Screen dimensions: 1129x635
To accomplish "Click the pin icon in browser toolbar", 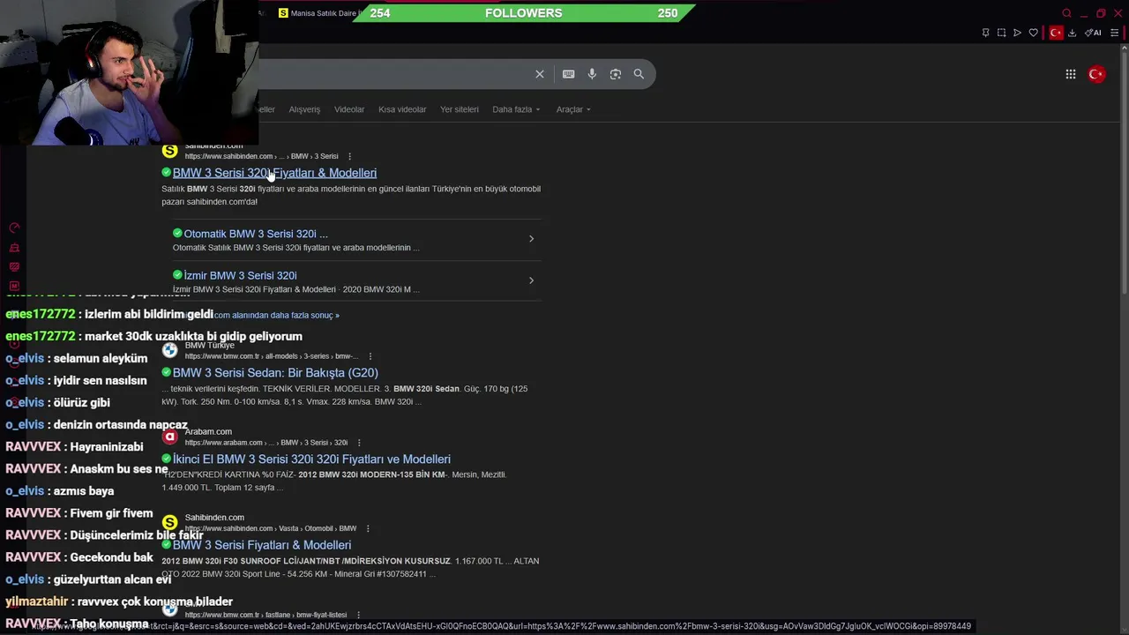I will [x=985, y=33].
